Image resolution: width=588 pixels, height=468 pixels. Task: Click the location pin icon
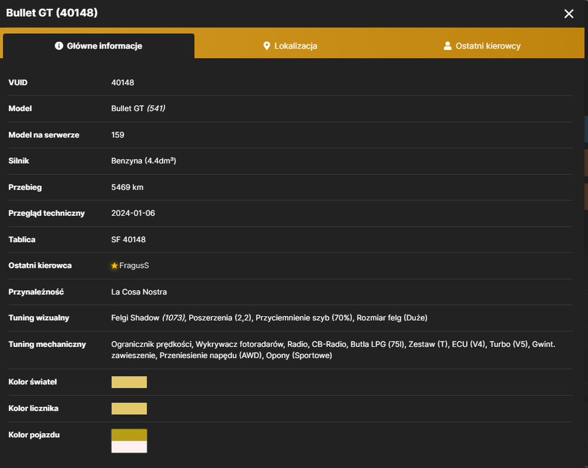tap(267, 46)
